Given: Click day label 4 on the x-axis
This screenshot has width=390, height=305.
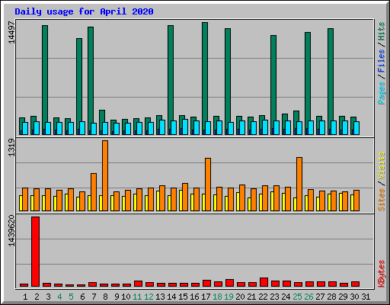Looking at the screenshot, I should 59,297.
